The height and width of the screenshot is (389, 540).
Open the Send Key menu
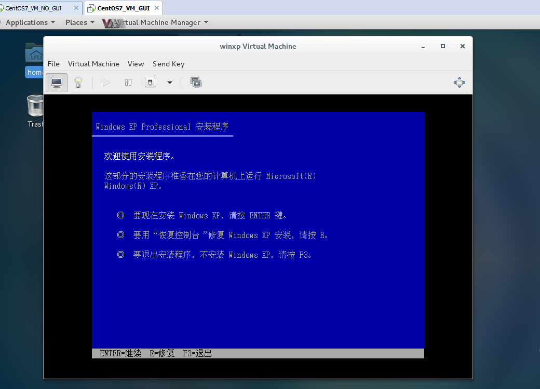(168, 64)
